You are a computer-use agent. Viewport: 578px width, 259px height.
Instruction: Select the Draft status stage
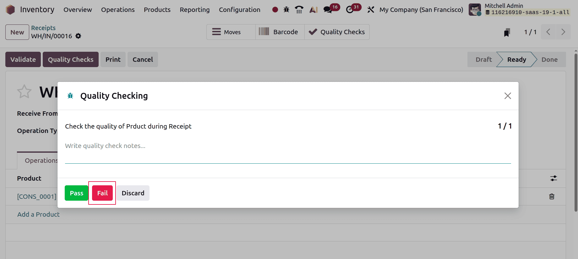483,60
